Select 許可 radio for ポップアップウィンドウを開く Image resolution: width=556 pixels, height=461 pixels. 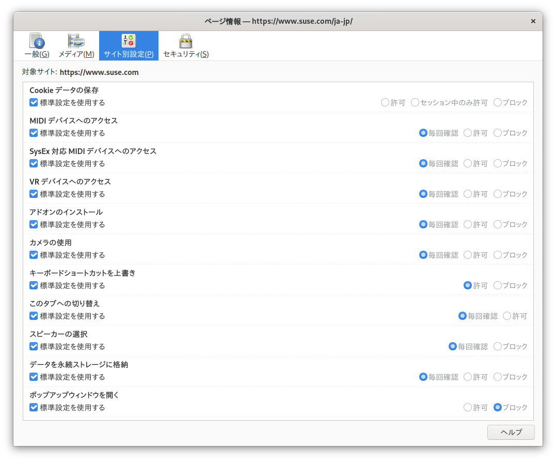click(468, 407)
